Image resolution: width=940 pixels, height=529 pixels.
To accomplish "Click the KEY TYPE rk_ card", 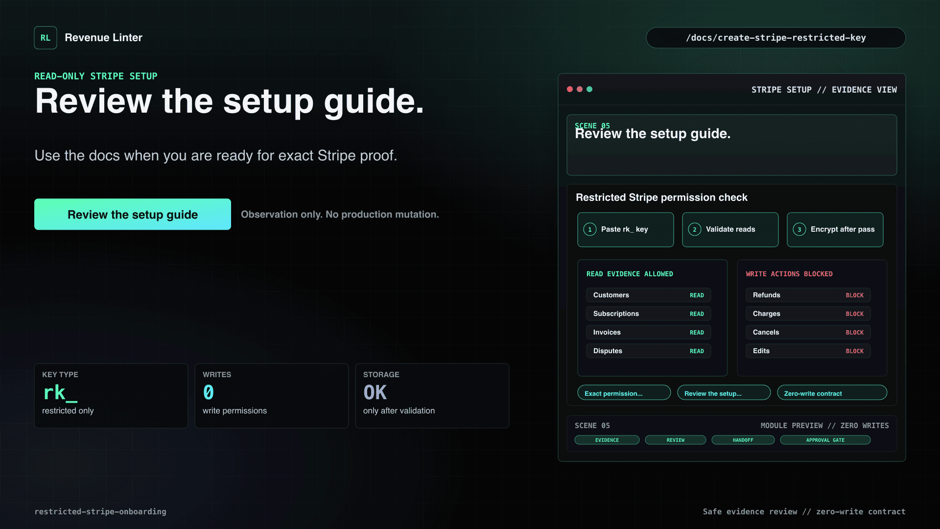I will click(111, 396).
